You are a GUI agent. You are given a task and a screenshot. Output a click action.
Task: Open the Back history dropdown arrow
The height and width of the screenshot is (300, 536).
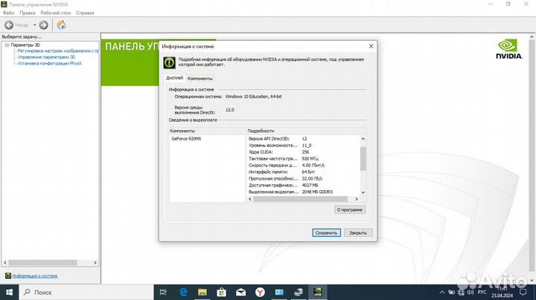coord(33,25)
